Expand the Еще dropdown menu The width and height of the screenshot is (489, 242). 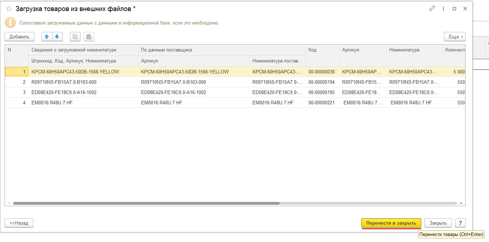point(454,37)
